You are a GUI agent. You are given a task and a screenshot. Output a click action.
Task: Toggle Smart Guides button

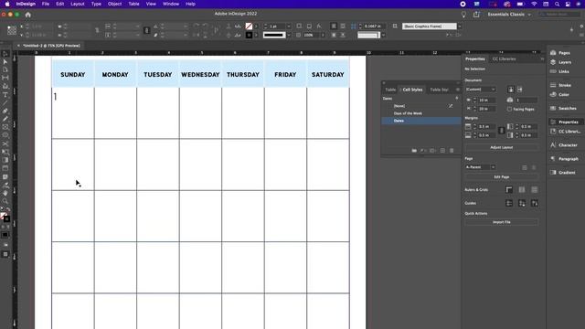tap(534, 203)
